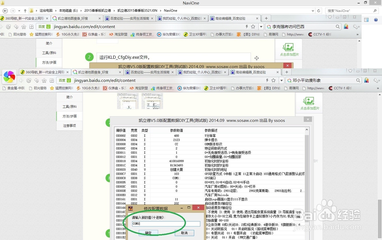The image size is (382, 240).
Task: Select table row 0X00C8 GPS端口
Action: click(x=210, y=178)
